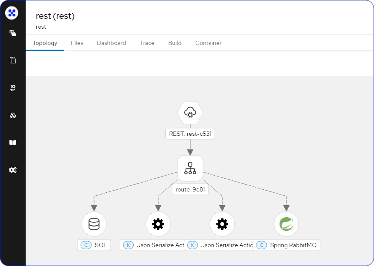Select the Spring RabbitMQ leaf node icon
The image size is (374, 266).
click(x=286, y=224)
